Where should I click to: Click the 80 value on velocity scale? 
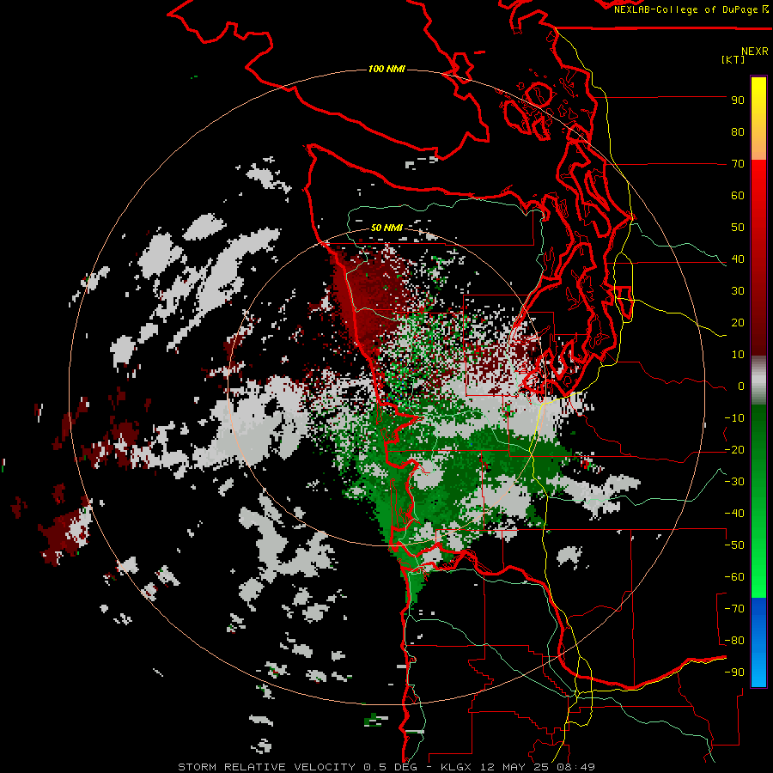[x=738, y=132]
